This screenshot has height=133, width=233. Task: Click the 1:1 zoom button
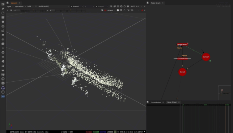coord(137,7)
